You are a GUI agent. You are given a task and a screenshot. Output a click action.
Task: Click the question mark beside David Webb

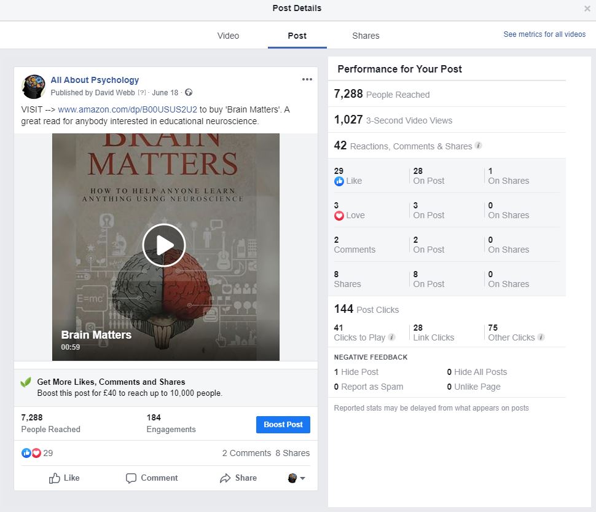142,92
